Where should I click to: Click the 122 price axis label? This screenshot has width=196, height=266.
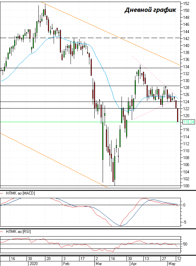[x=186, y=109]
